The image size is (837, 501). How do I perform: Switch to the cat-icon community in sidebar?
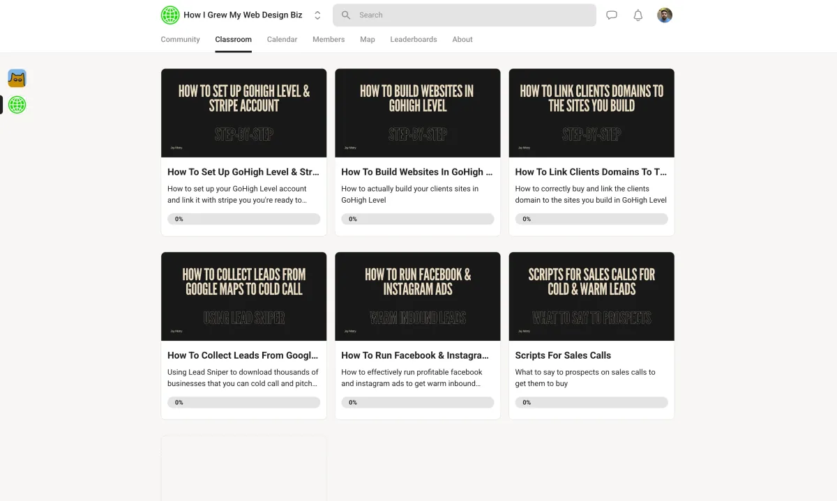[17, 78]
